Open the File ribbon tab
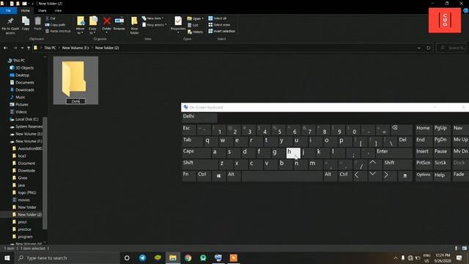The image size is (469, 264). pyautogui.click(x=8, y=10)
